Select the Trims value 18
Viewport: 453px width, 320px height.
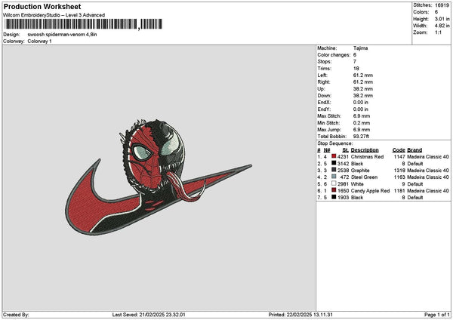pos(356,69)
